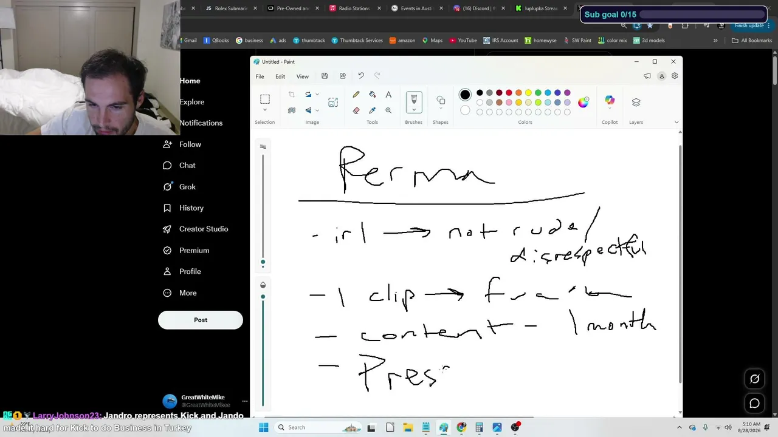Viewport: 778px width, 437px height.
Task: Select the Color picker eyedropper tool
Action: click(372, 110)
